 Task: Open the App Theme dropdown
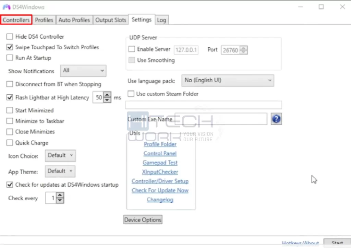click(60, 171)
